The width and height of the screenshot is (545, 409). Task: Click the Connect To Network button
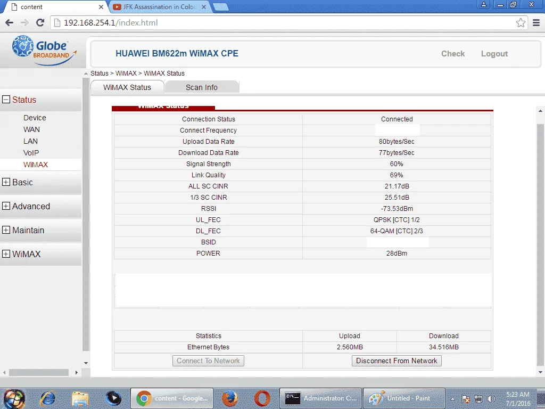(x=208, y=361)
